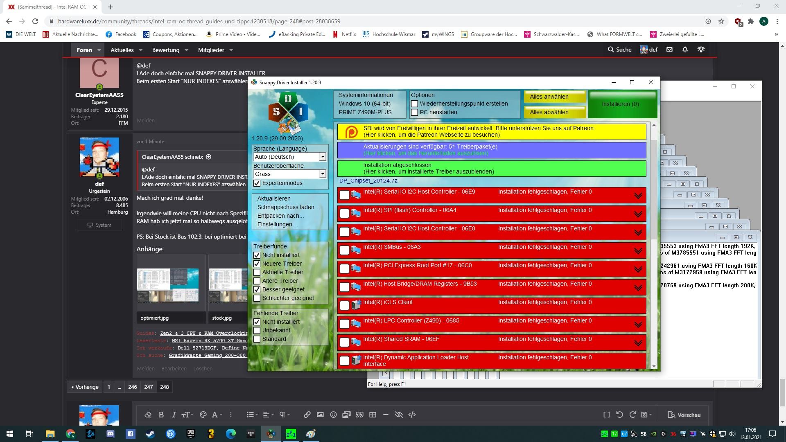786x442 pixels.
Task: Click blue updates available 51 Treiberpaket(e) banner
Action: [492, 150]
